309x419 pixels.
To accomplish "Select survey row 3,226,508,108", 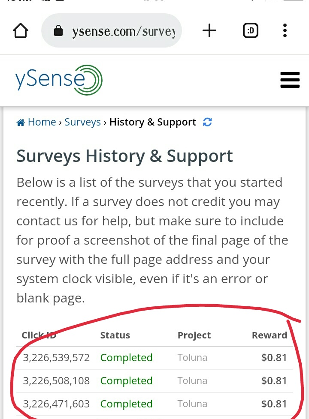I will tap(154, 381).
